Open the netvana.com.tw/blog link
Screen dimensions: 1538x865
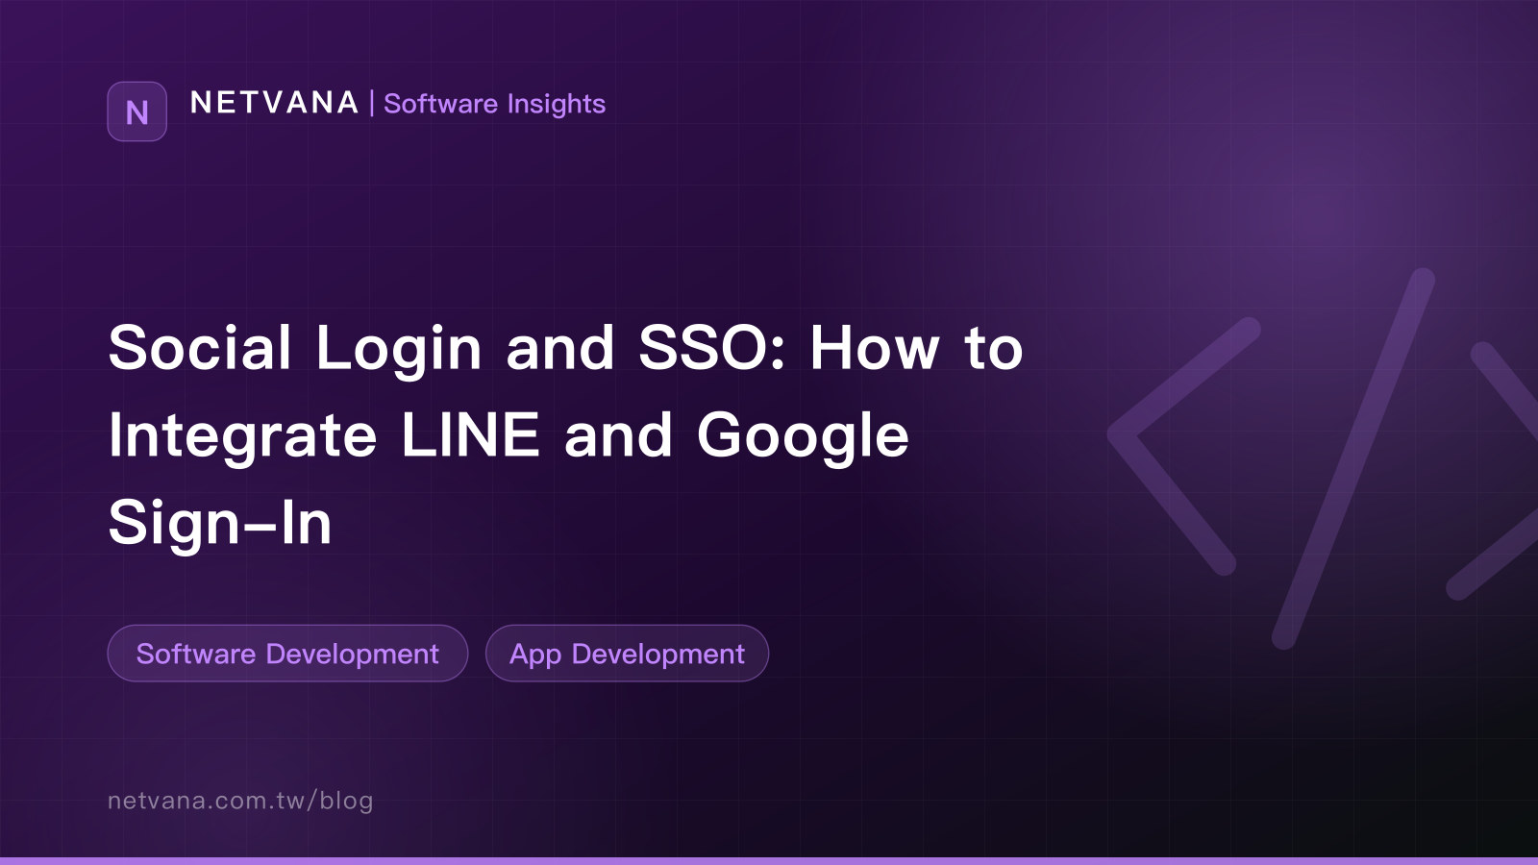click(x=240, y=801)
